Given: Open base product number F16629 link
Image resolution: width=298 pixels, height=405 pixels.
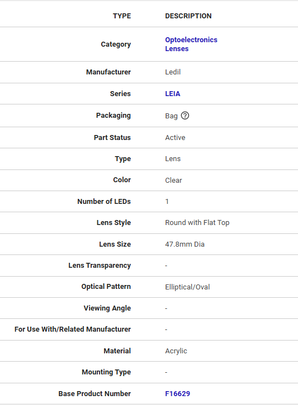Looking at the screenshot, I should pyautogui.click(x=177, y=394).
